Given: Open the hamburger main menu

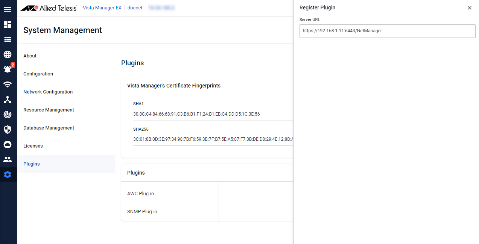Looking at the screenshot, I should point(8,9).
